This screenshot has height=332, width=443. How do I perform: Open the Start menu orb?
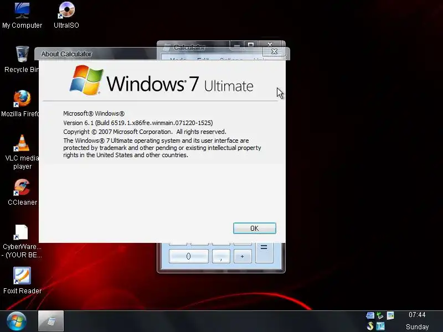(17, 321)
